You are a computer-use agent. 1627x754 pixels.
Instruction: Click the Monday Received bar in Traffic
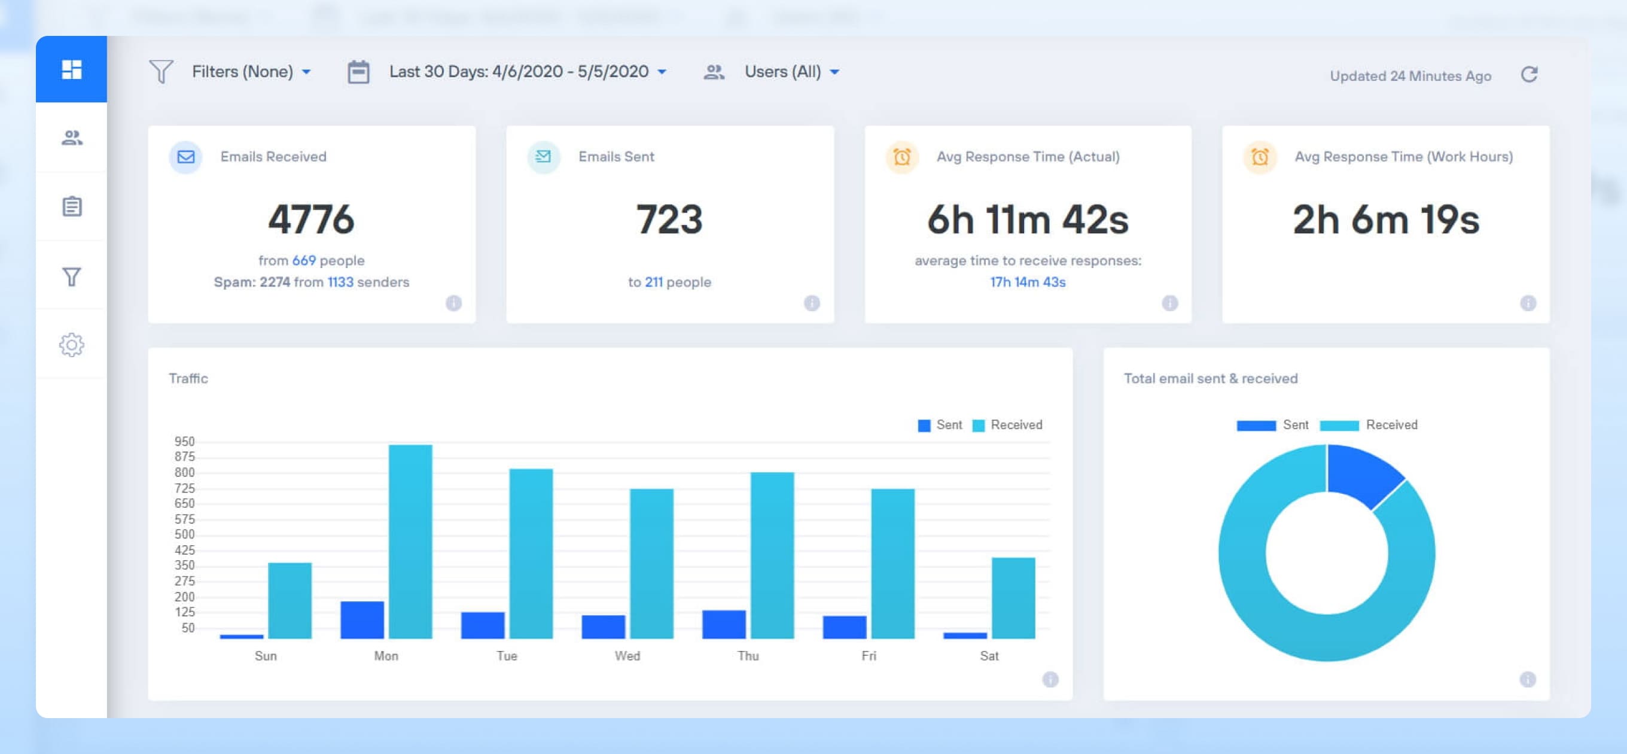(410, 542)
